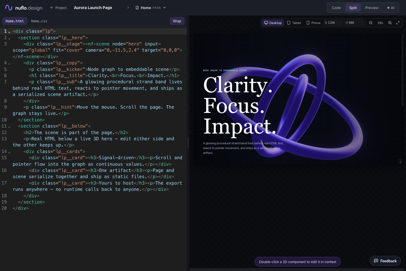Image resolution: width=406 pixels, height=271 pixels.
Task: Select the Home.html file tab
Action: point(15,21)
